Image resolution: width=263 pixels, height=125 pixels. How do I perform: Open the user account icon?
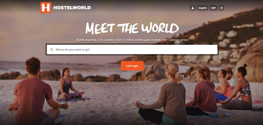[193, 8]
